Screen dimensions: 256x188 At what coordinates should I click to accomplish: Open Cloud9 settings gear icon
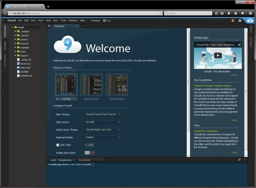pos(240,21)
